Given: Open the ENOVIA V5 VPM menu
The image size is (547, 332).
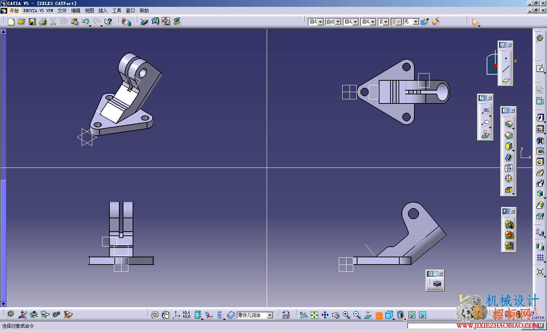Looking at the screenshot, I should pos(38,11).
